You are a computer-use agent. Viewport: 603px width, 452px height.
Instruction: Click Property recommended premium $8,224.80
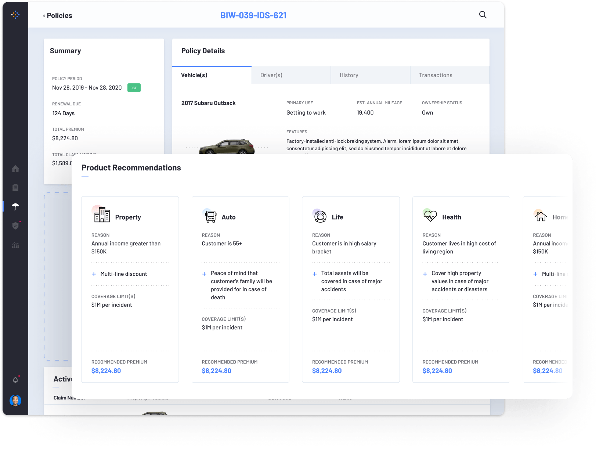106,371
